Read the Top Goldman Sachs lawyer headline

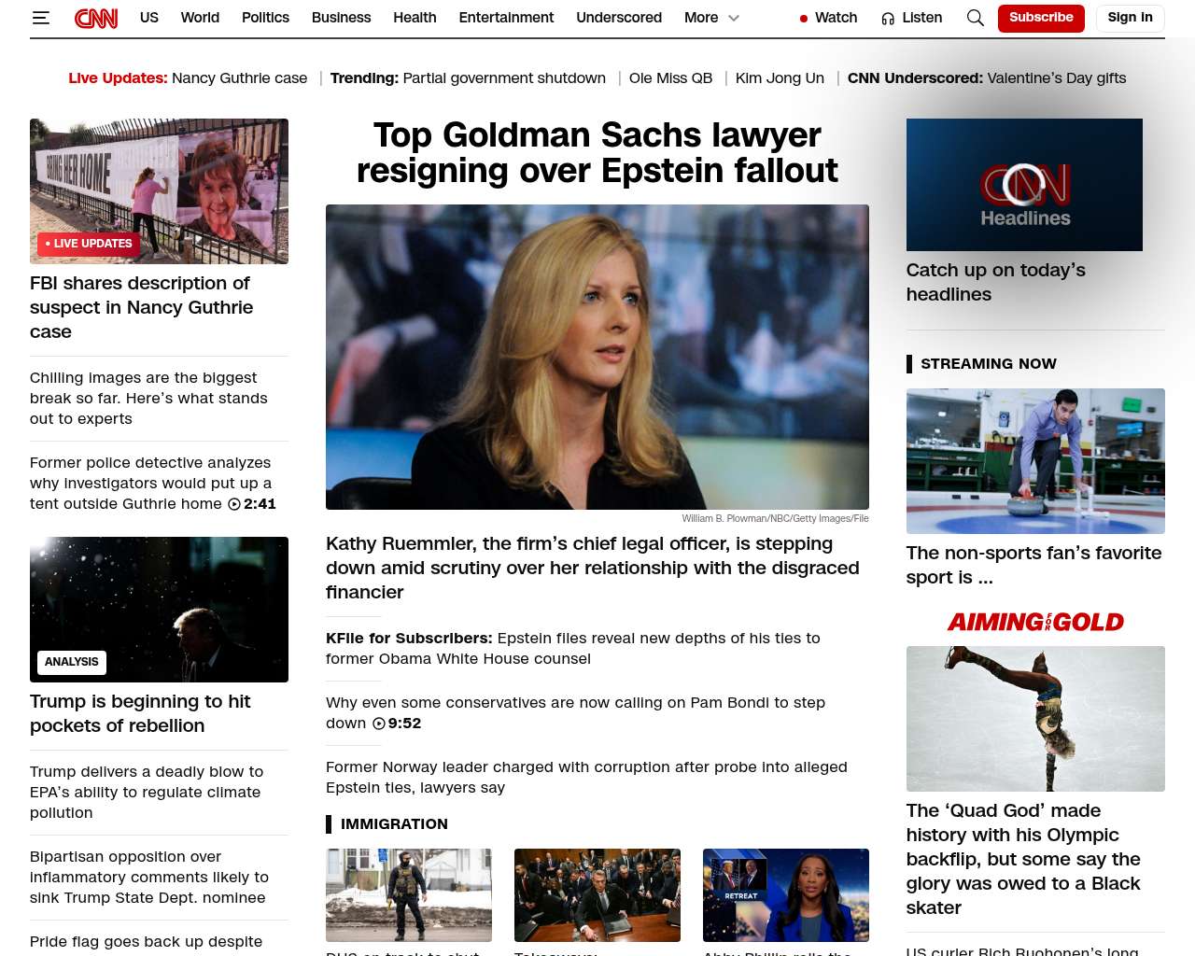pos(597,153)
